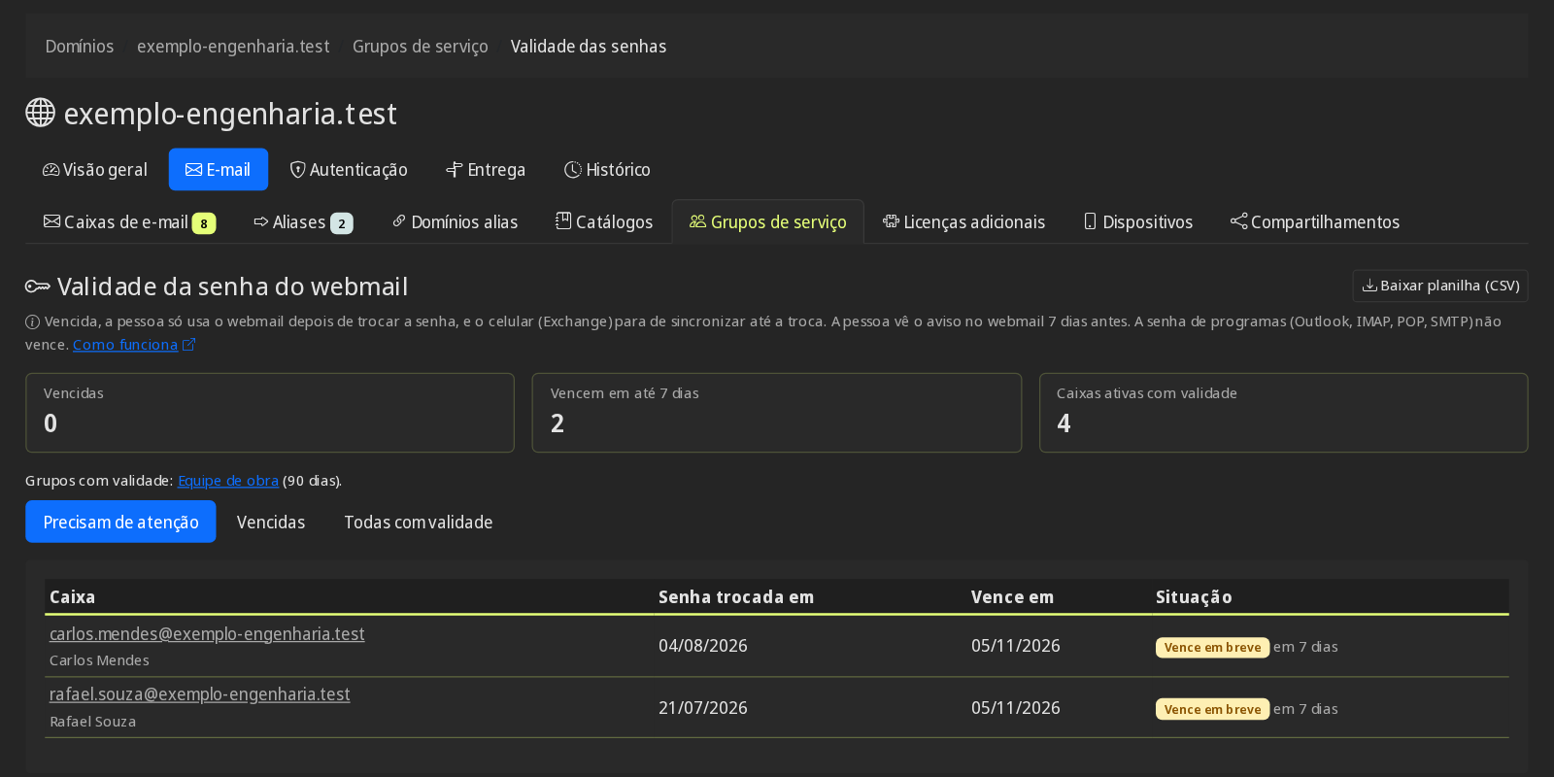Open the Visão geral tab

click(x=95, y=170)
